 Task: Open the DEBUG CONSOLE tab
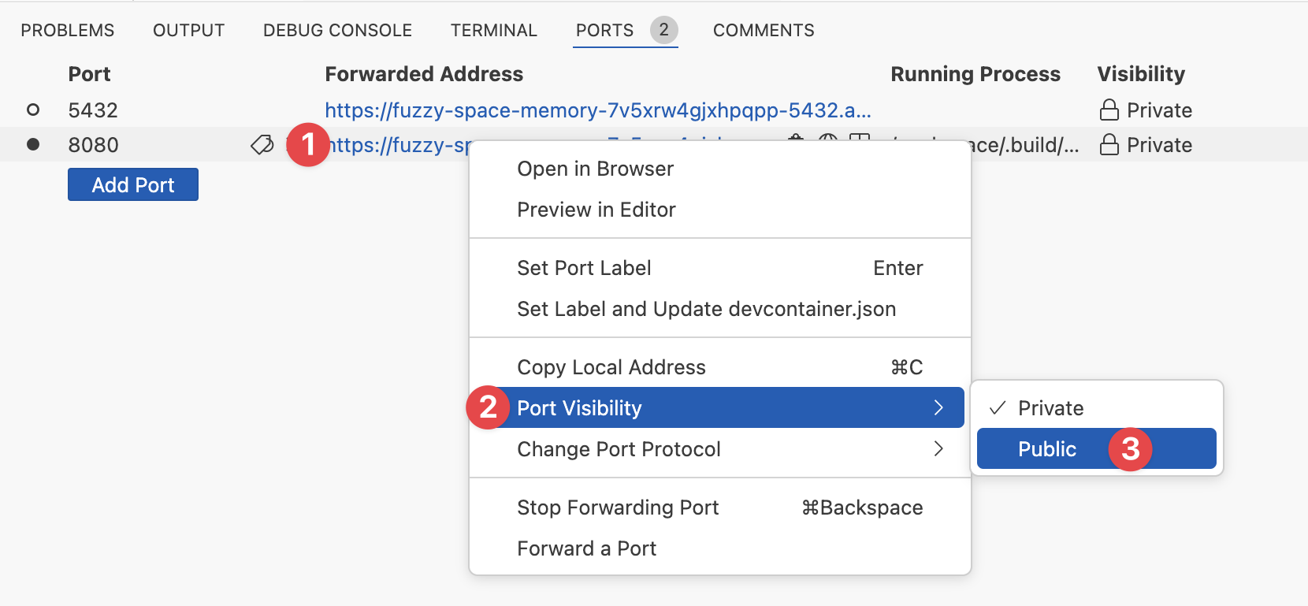337,31
